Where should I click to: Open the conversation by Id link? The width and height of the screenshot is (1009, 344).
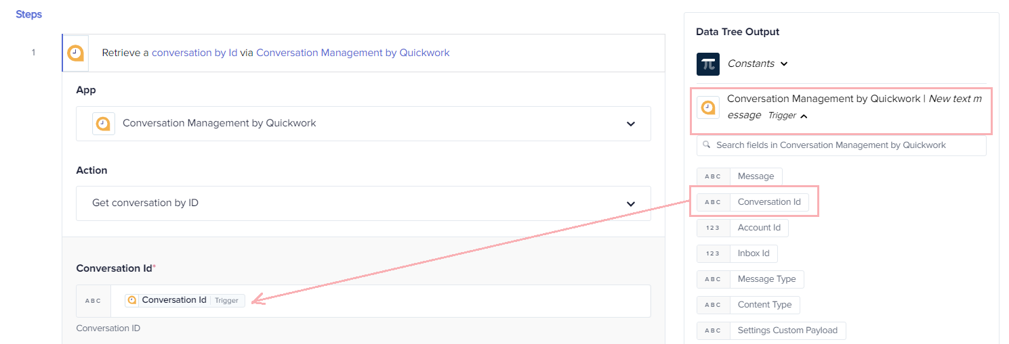[194, 53]
